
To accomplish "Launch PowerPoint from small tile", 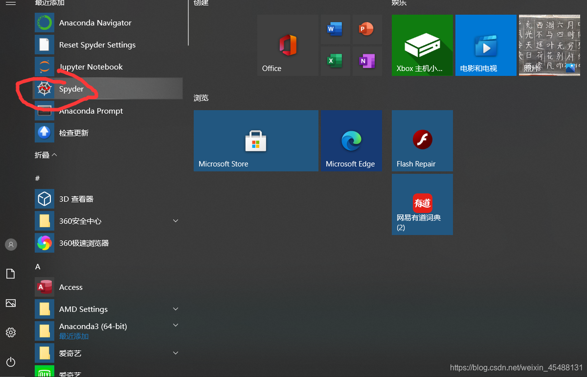I will coord(367,29).
